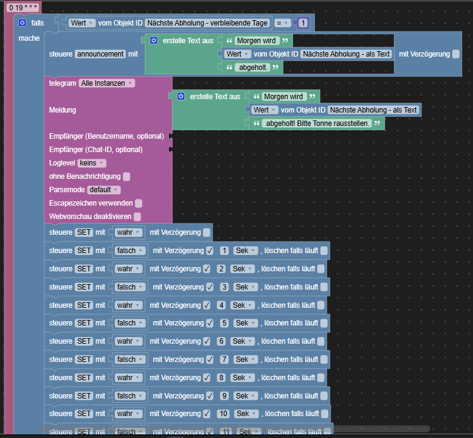Edit delay value 10 on wahr row

(x=223, y=414)
